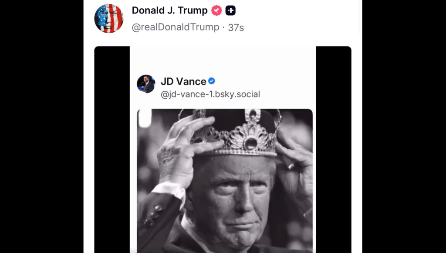Image resolution: width=446 pixels, height=253 pixels.
Task: Click the center gem of the crown
Action: click(250, 143)
